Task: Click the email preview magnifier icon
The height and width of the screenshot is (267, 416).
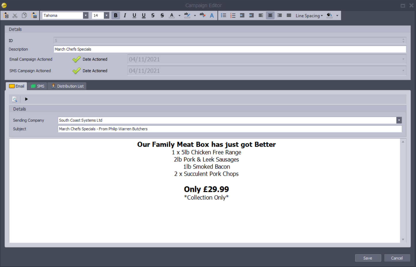Action: point(14,99)
